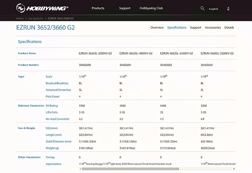Click the Scale row label
The width and height of the screenshot is (252, 173).
coord(49,76)
